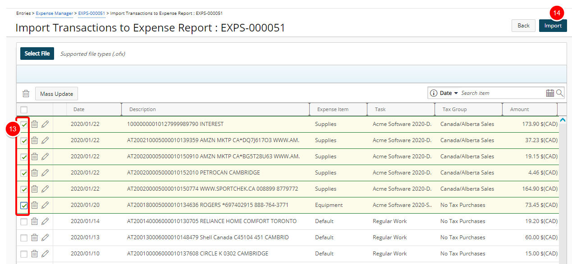Select the Equipment expense item cell
This screenshot has width=572, height=264.
pyautogui.click(x=329, y=205)
